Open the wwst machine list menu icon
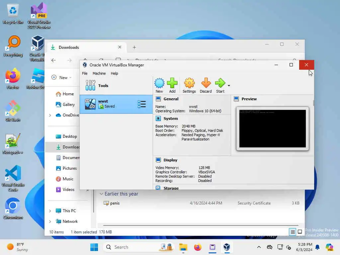340x255 pixels. (141, 104)
